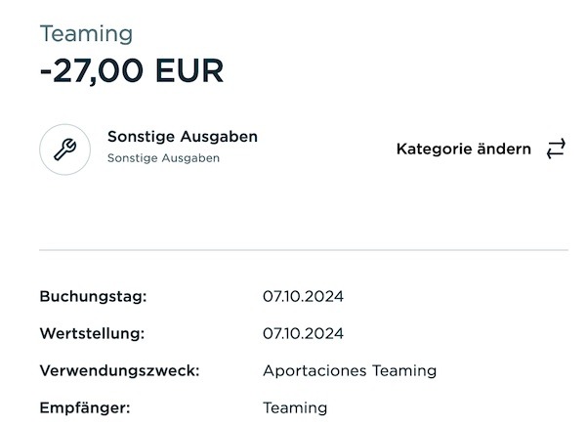The image size is (586, 427).
Task: Click the EUR currency text
Action: click(x=189, y=70)
